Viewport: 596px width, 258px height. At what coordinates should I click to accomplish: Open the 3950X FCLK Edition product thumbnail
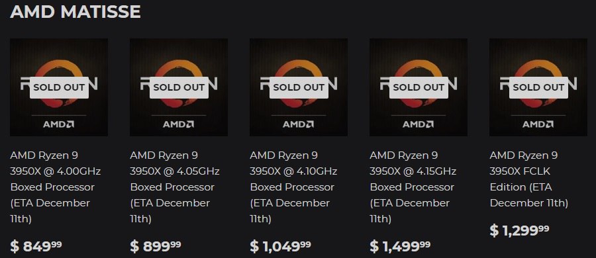[x=538, y=87]
